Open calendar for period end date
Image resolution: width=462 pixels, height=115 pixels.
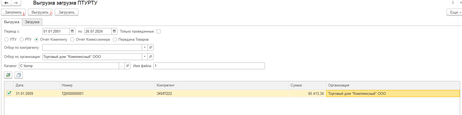point(114,32)
